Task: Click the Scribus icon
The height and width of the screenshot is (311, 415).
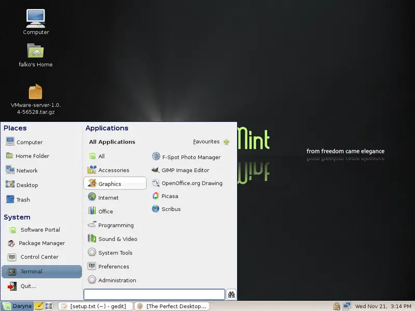Action: (156, 209)
